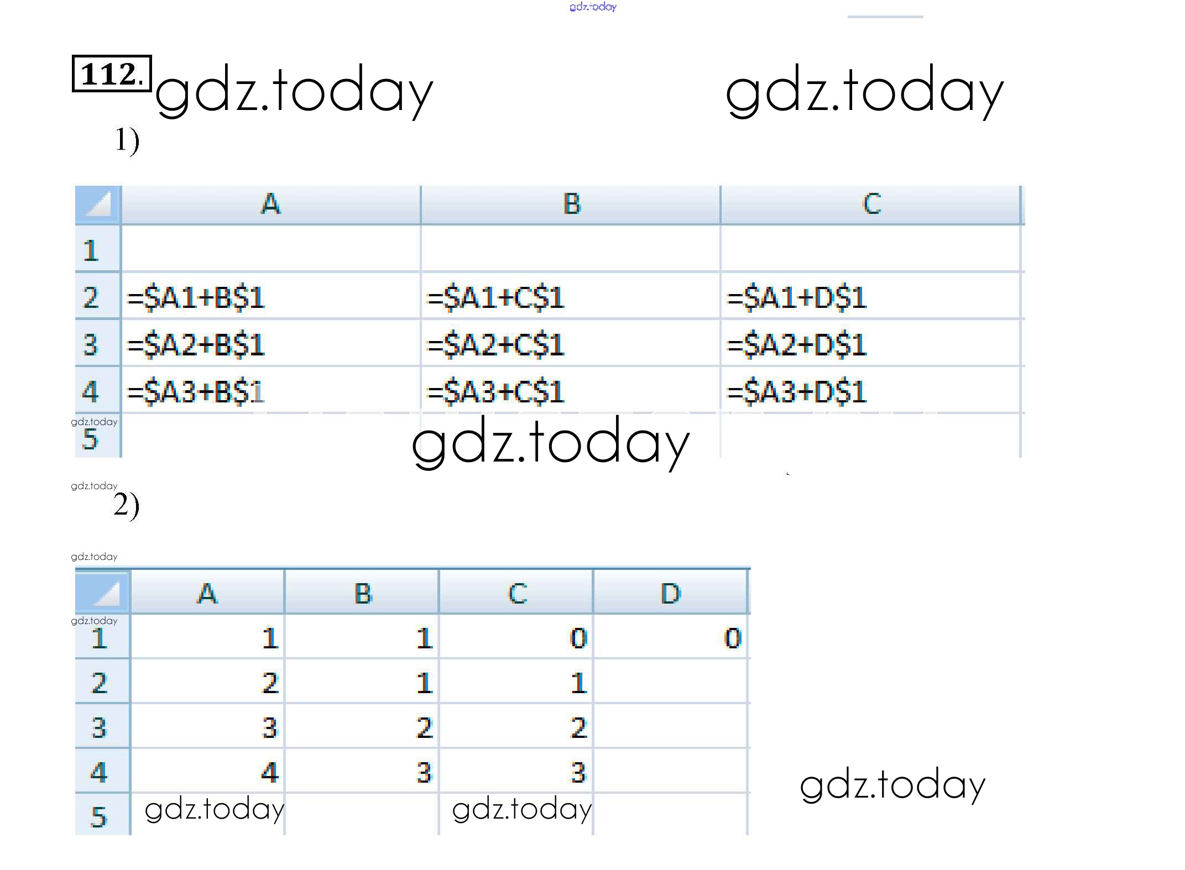Click the small blue gdz.today text at top
Viewport: 1185px width, 870px height.
(592, 7)
